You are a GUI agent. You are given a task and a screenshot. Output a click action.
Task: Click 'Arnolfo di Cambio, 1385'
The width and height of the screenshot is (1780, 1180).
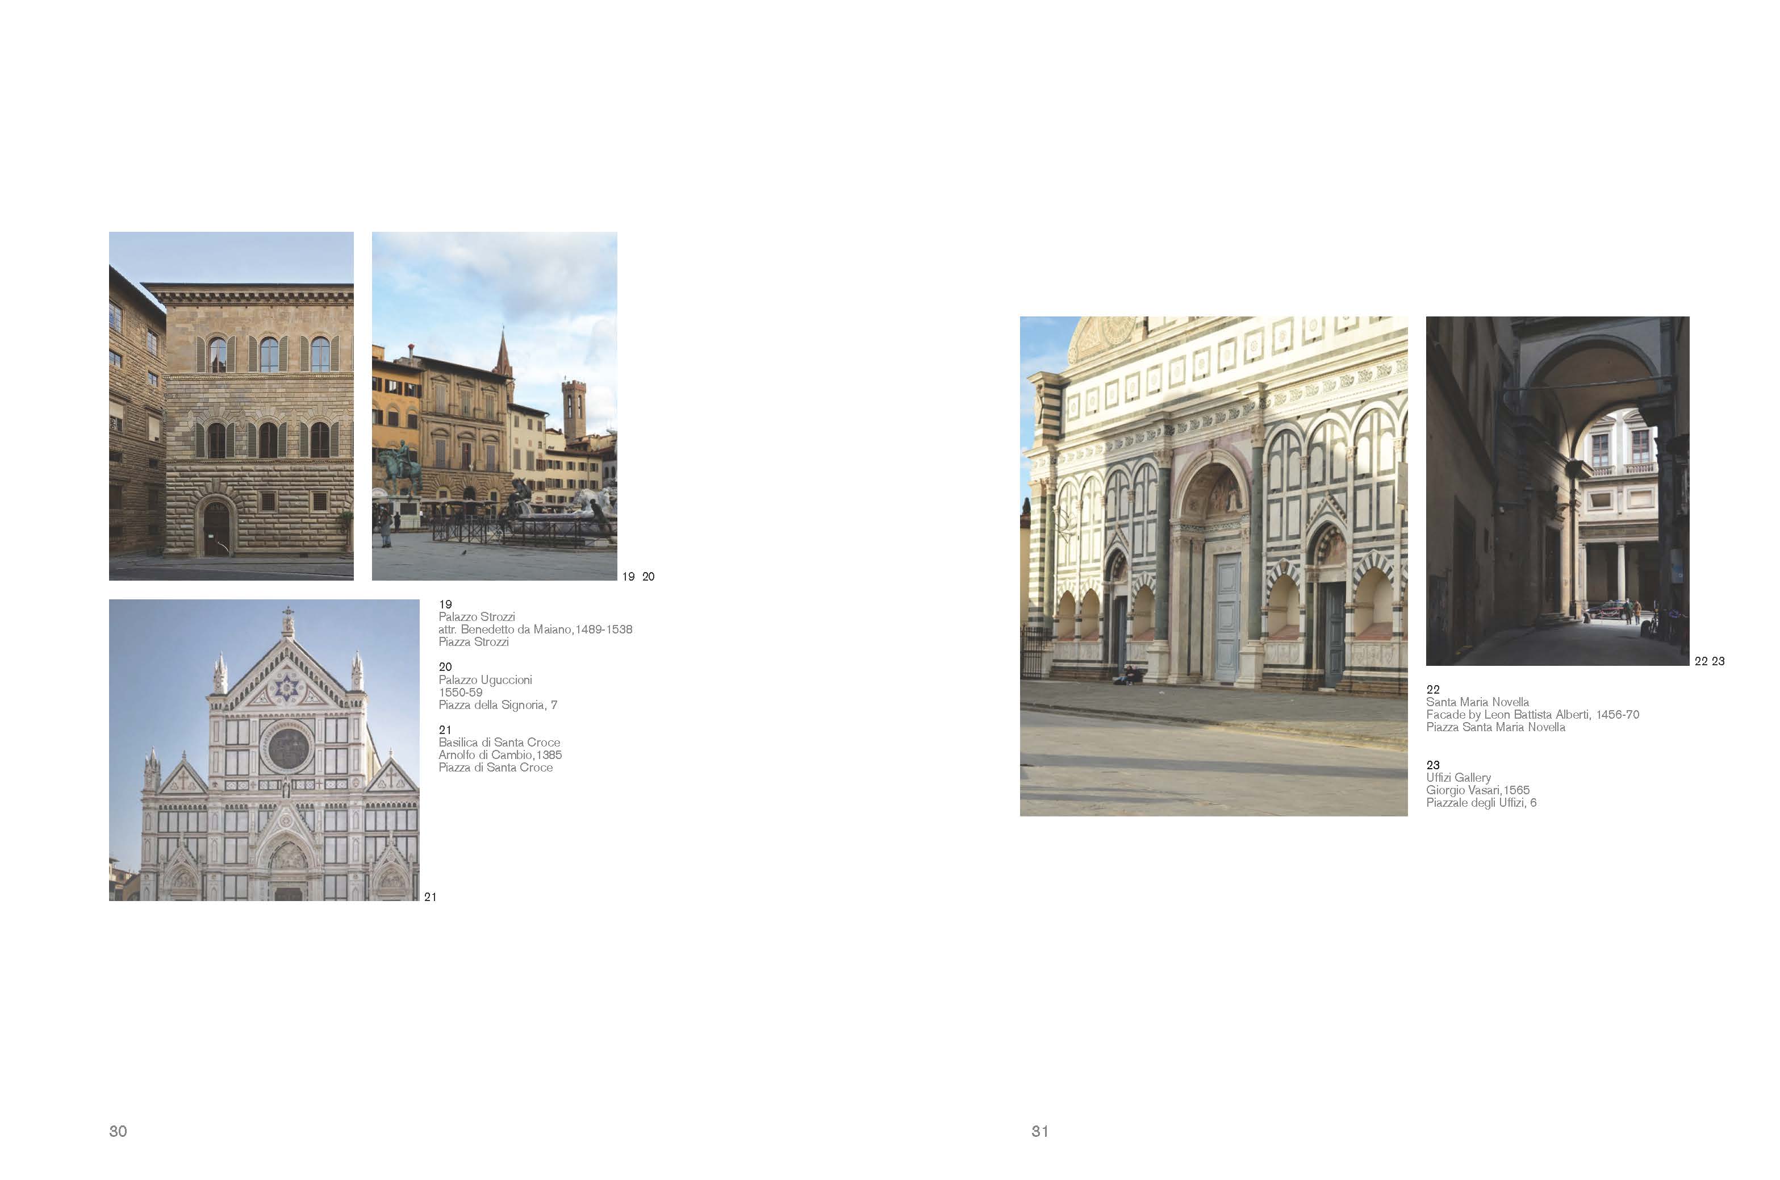click(500, 755)
